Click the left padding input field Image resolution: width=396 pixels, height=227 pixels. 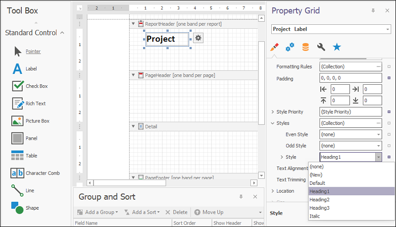click(339, 89)
